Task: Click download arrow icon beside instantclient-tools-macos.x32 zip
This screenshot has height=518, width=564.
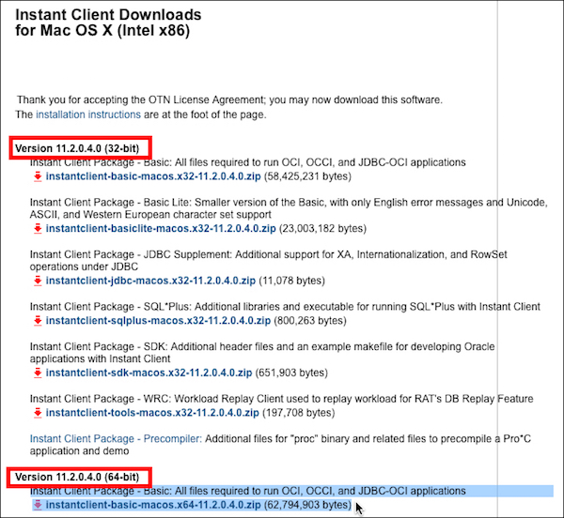Action: [x=38, y=412]
